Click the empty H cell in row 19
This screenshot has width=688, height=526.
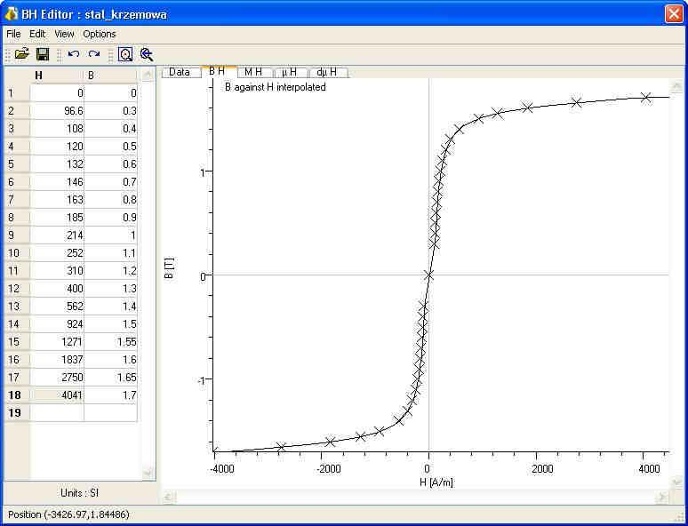pos(57,413)
